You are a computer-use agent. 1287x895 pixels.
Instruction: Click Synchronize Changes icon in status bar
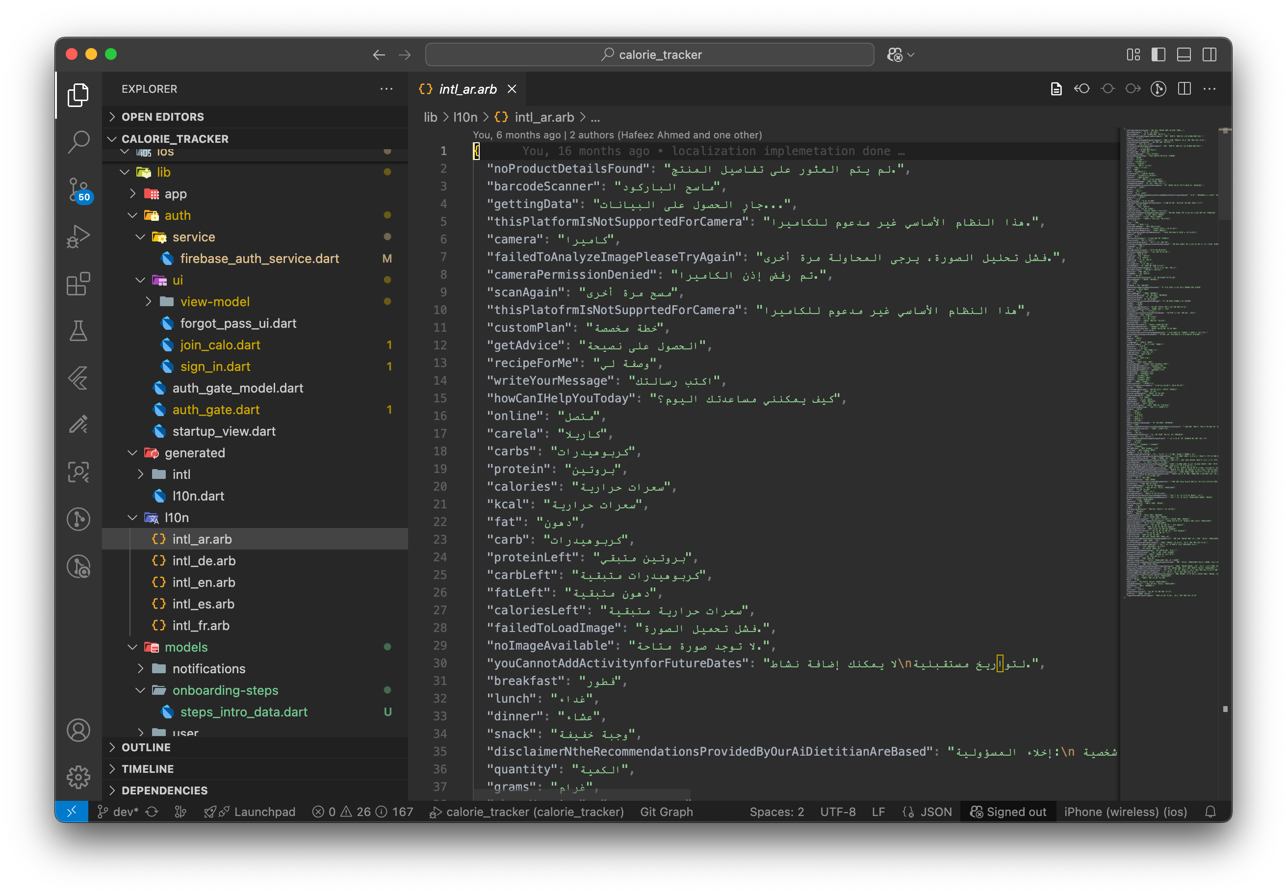tap(152, 812)
